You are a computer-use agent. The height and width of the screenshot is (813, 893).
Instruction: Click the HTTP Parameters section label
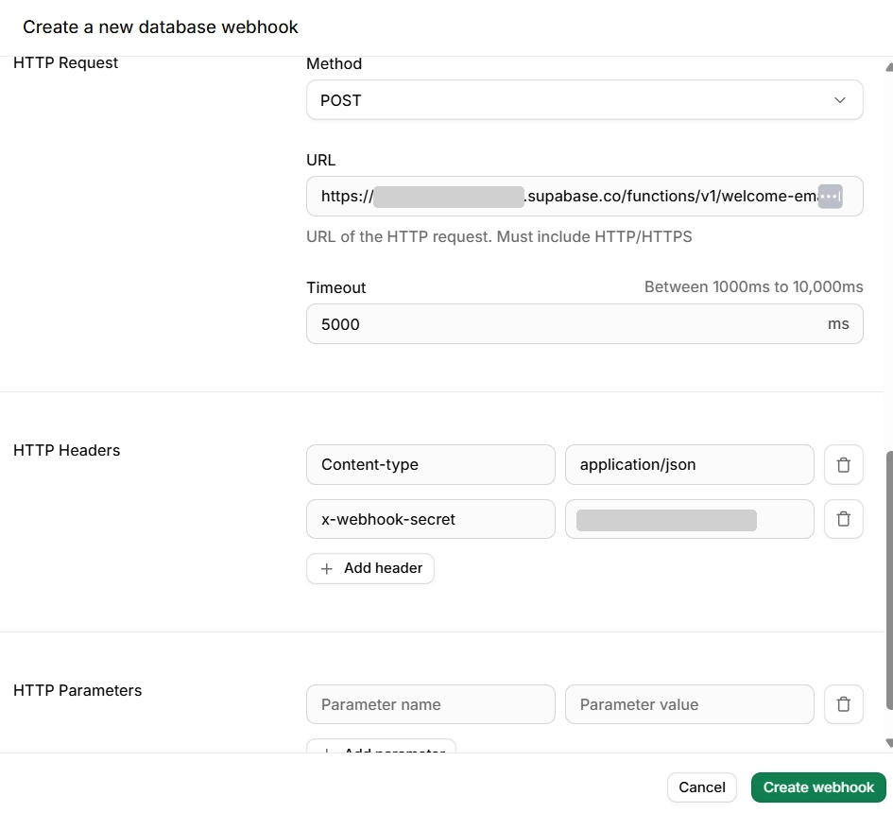[77, 690]
